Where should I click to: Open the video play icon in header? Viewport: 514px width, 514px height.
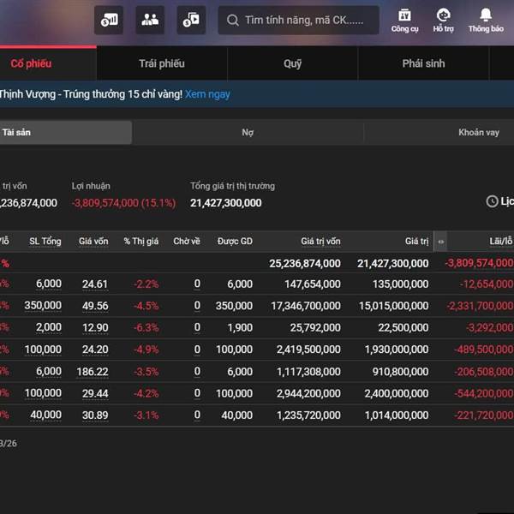191,20
